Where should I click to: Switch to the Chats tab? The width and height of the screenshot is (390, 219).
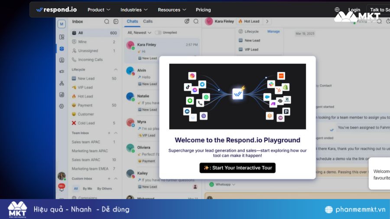point(132,21)
